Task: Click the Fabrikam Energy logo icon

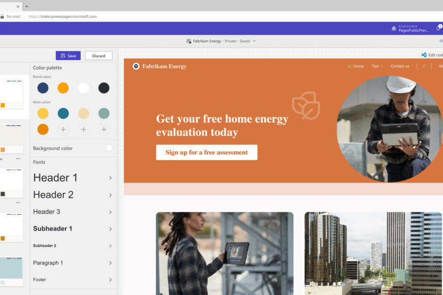Action: point(136,66)
